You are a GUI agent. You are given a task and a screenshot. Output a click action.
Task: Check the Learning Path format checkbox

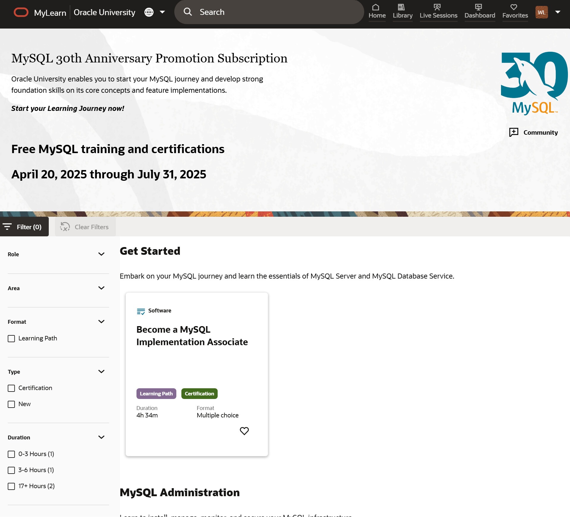coord(11,339)
